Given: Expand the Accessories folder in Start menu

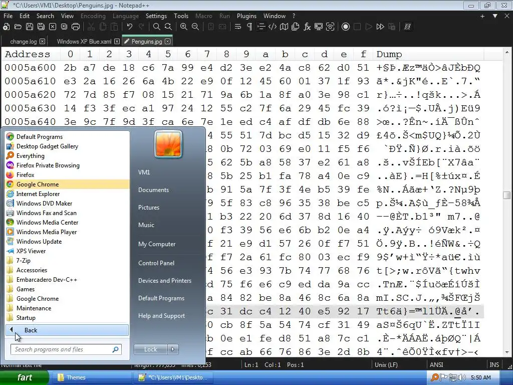Looking at the screenshot, I should [67, 270].
